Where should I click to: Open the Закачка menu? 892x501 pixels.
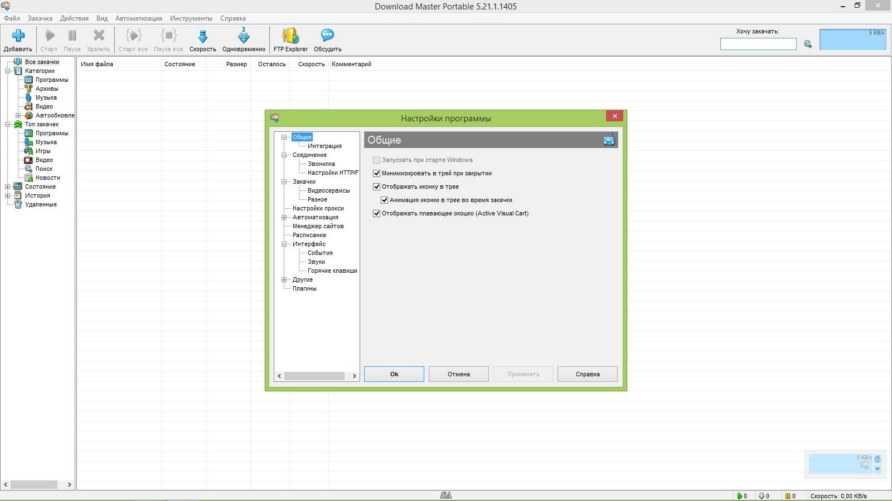pos(40,18)
